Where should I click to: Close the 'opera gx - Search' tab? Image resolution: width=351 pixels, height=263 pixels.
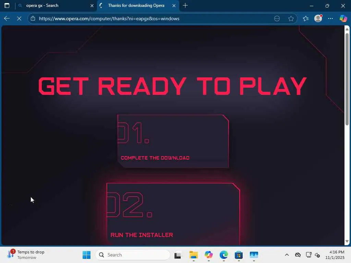point(92,5)
